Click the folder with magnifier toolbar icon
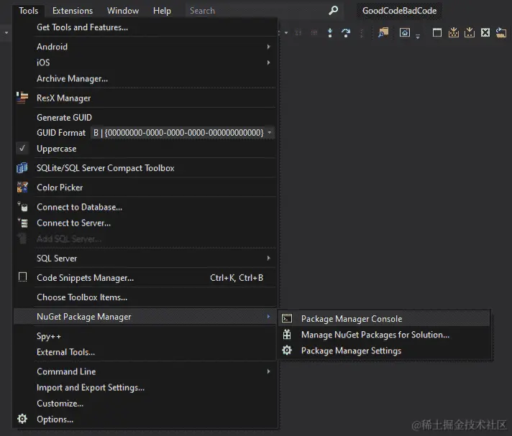 point(383,32)
